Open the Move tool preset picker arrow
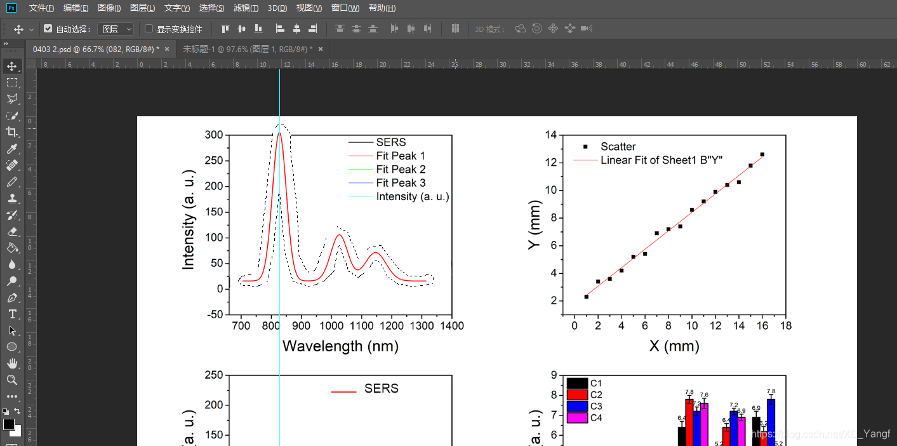This screenshot has width=897, height=446. coord(31,29)
